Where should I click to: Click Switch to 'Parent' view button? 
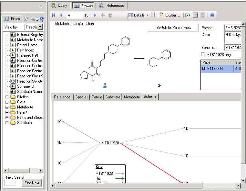coord(174,28)
